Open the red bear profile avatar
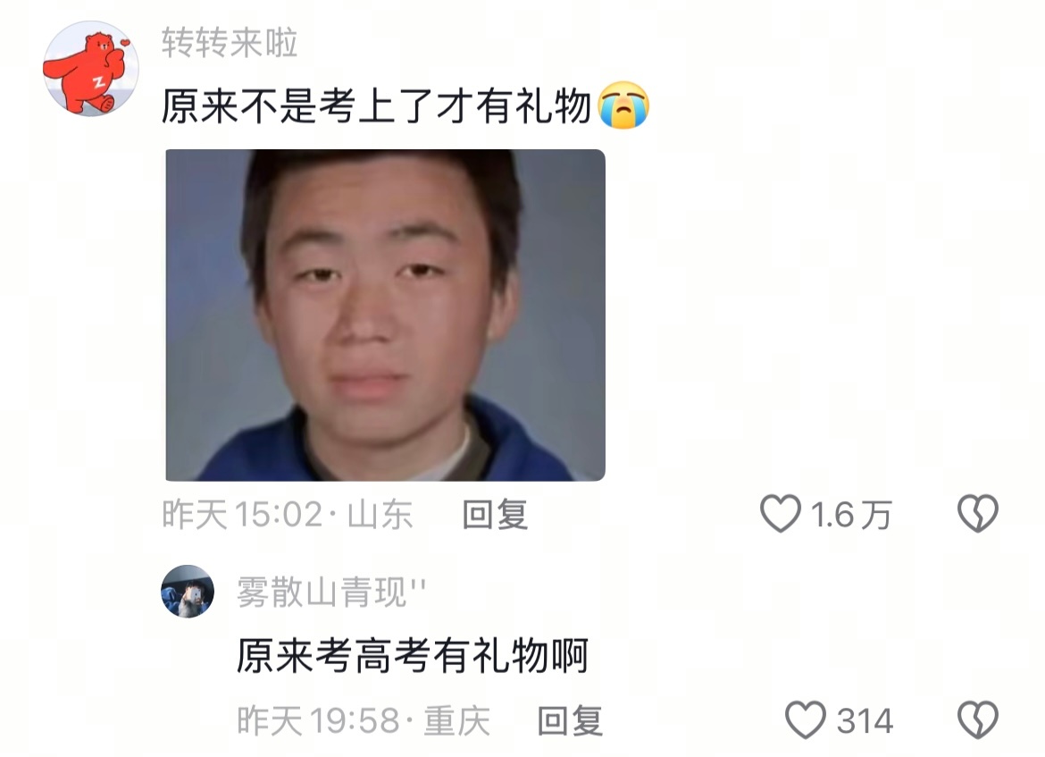This screenshot has height=757, width=1045. pyautogui.click(x=90, y=69)
